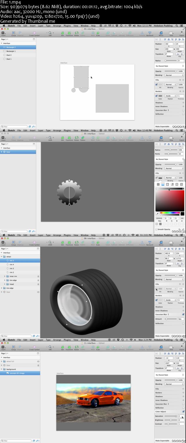
Task: Open Plugins menu above 03-interface window
Action: (67, 26)
